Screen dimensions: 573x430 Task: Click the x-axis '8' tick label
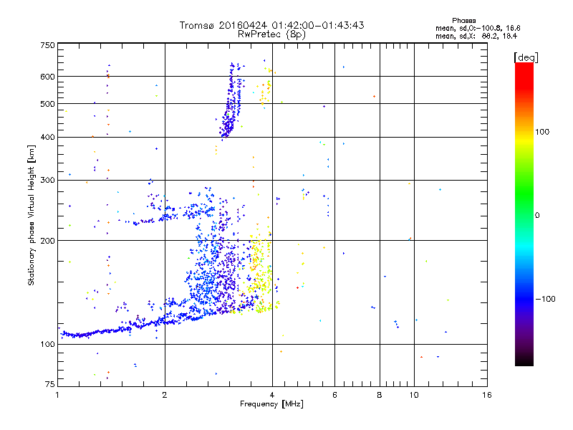380,395
